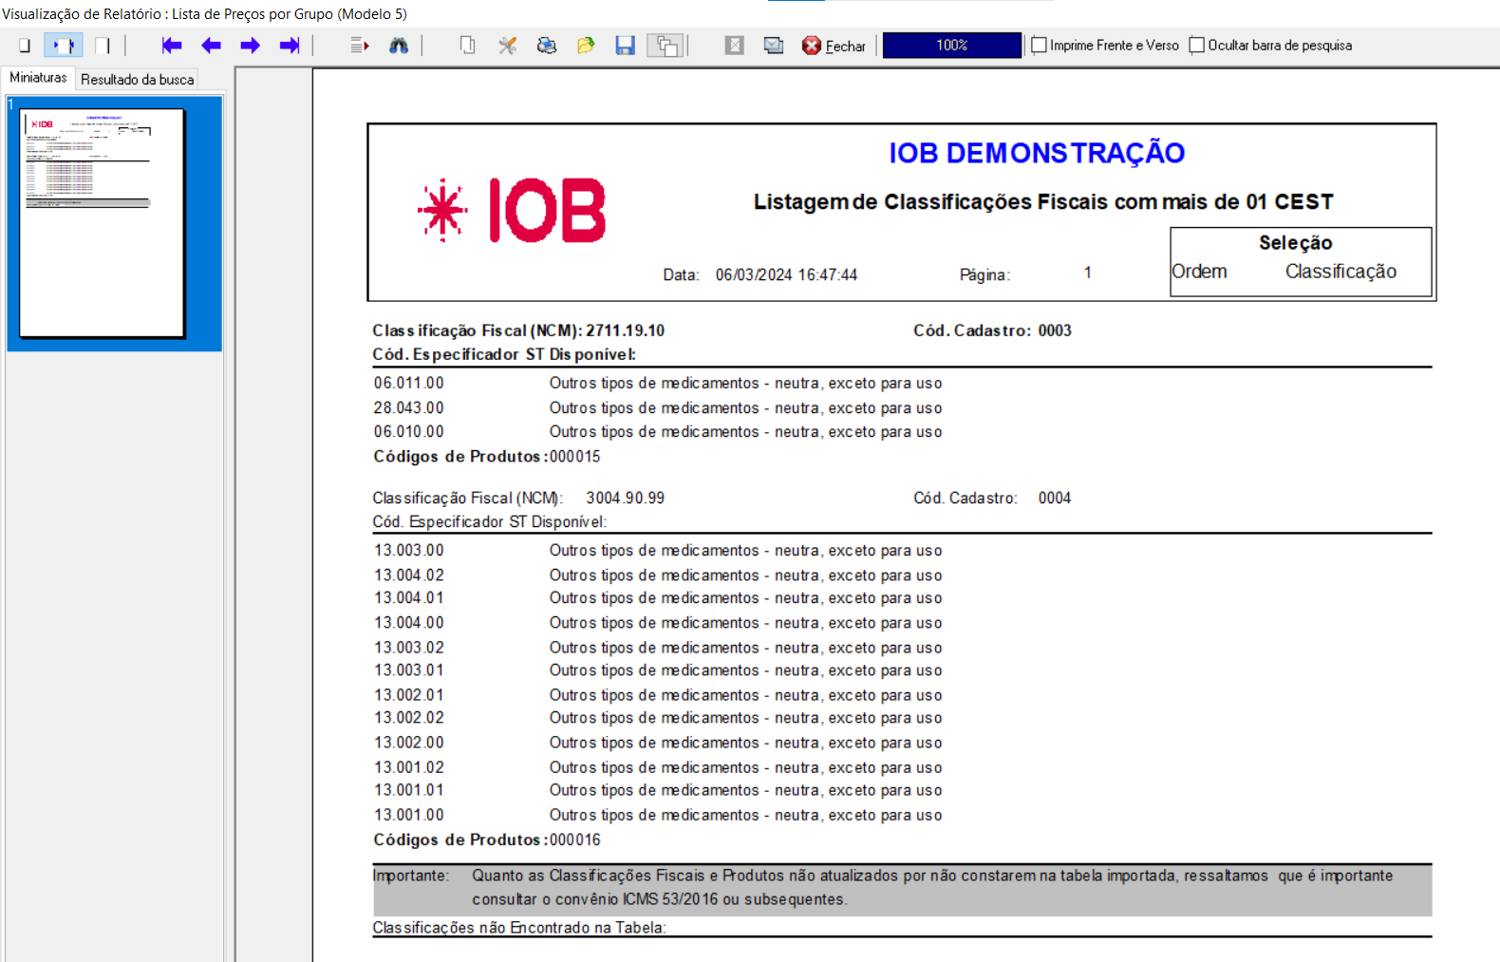Open file using the folder icon
Screen dimensions: 1500x962
586,46
